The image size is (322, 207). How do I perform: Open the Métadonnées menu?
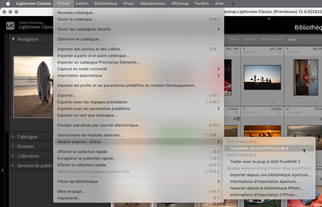coord(153,3)
